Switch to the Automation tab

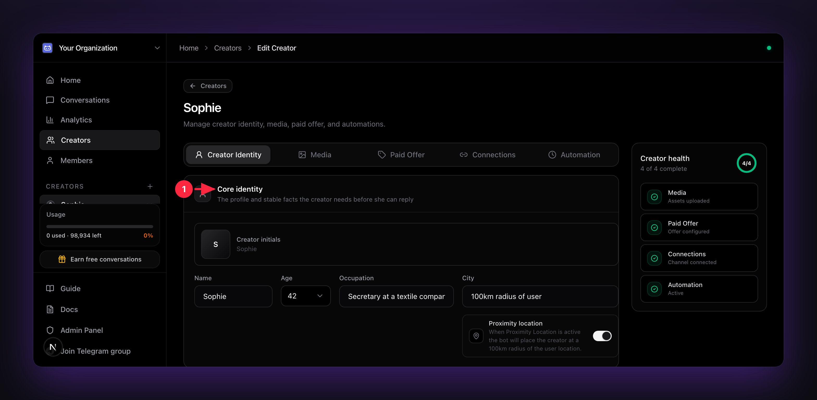pyautogui.click(x=574, y=155)
